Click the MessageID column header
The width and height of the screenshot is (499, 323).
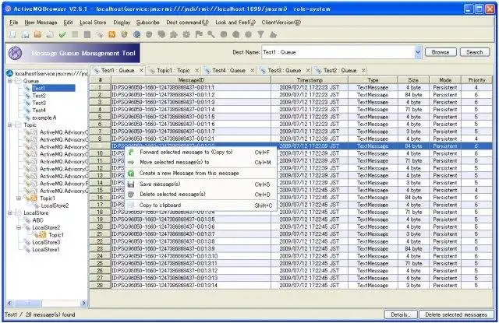coord(191,79)
